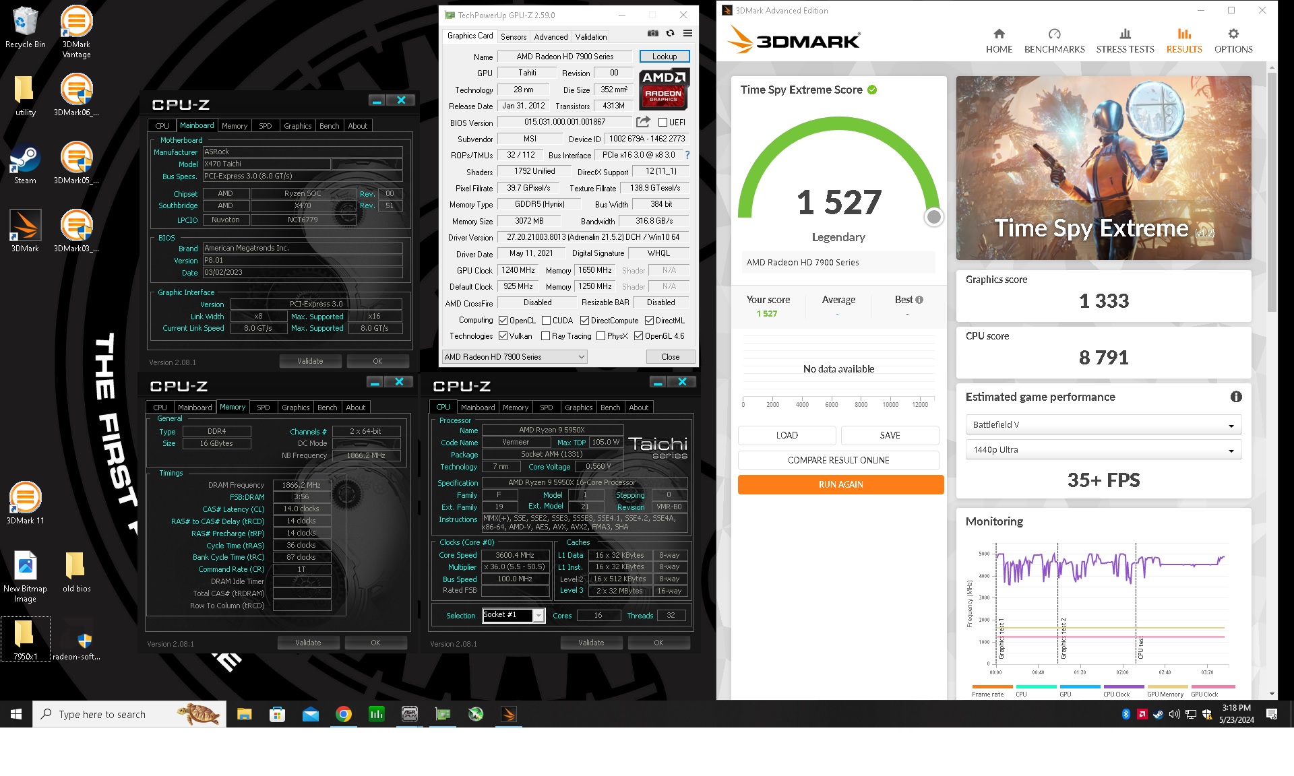Open the GPU-Z hamburger menu
The height and width of the screenshot is (776, 1294).
pyautogui.click(x=687, y=33)
